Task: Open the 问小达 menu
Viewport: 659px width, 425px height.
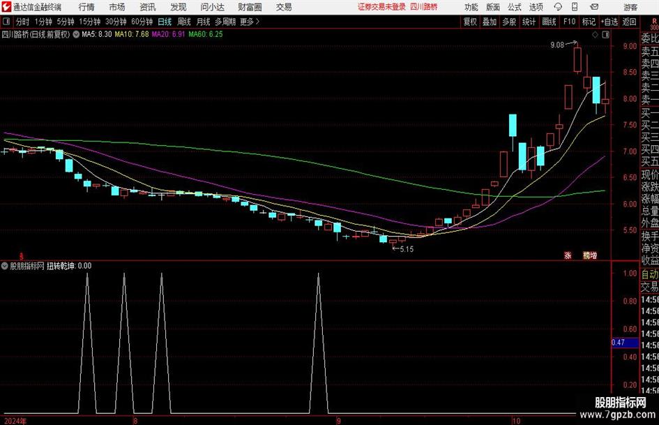Action: [212, 7]
